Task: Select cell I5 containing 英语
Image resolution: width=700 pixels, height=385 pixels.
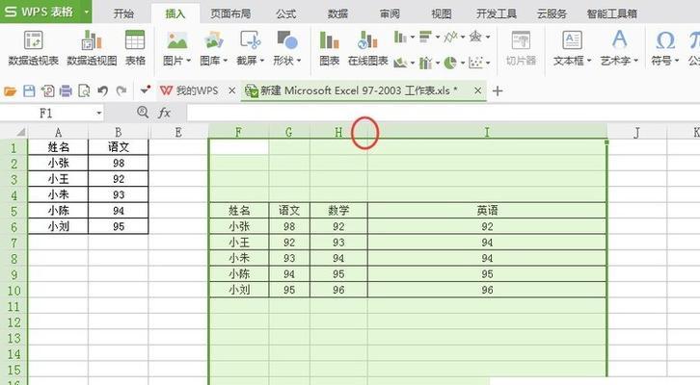Action: point(487,211)
